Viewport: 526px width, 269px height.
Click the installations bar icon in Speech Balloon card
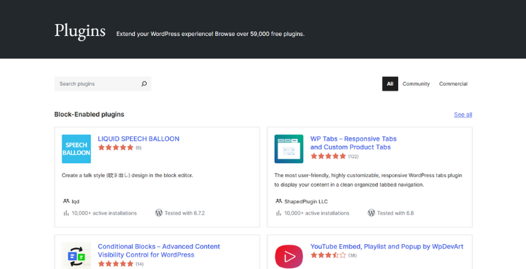[x=66, y=213]
